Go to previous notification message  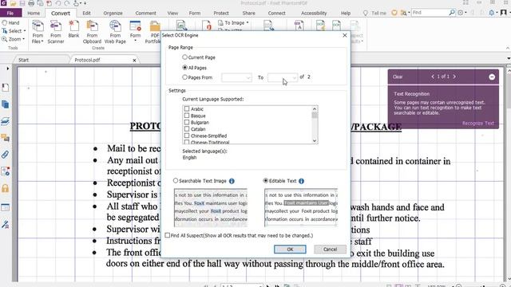point(433,77)
